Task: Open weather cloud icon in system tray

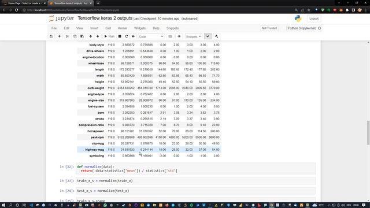Action: [314, 205]
